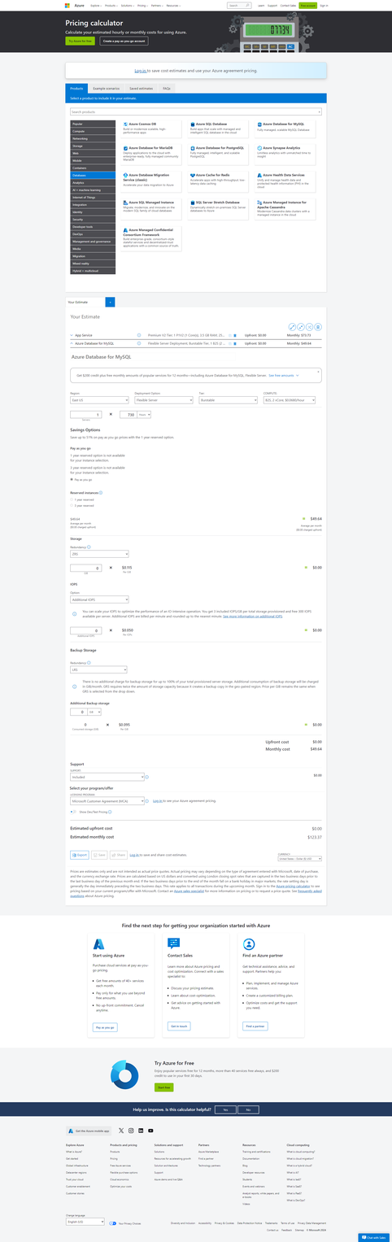The image size is (392, 1242).
Task: Open the currency selector dropdown
Action: coord(300,858)
